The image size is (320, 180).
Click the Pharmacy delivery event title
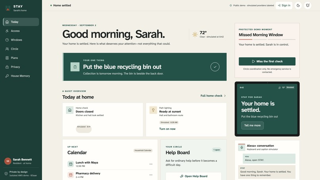pyautogui.click(x=88, y=174)
